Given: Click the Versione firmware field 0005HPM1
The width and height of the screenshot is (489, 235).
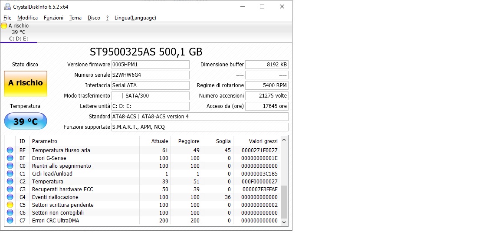Looking at the screenshot, I should pos(150,65).
